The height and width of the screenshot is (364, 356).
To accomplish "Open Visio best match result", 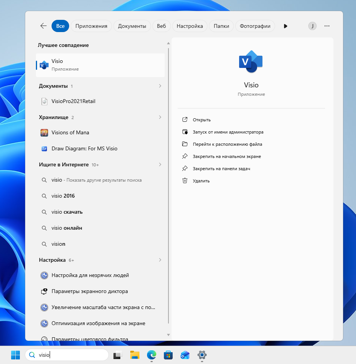I will [x=100, y=65].
